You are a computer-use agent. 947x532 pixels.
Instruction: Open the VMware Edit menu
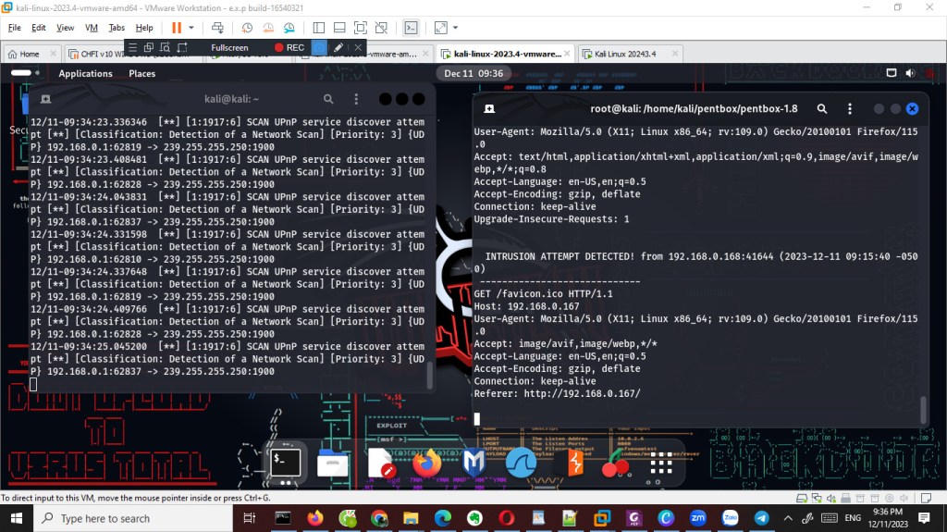click(x=39, y=28)
